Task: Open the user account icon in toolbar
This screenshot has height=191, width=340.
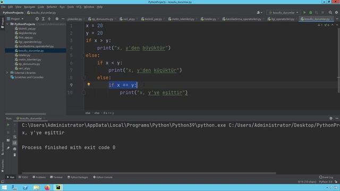Action: pyautogui.click(x=259, y=13)
